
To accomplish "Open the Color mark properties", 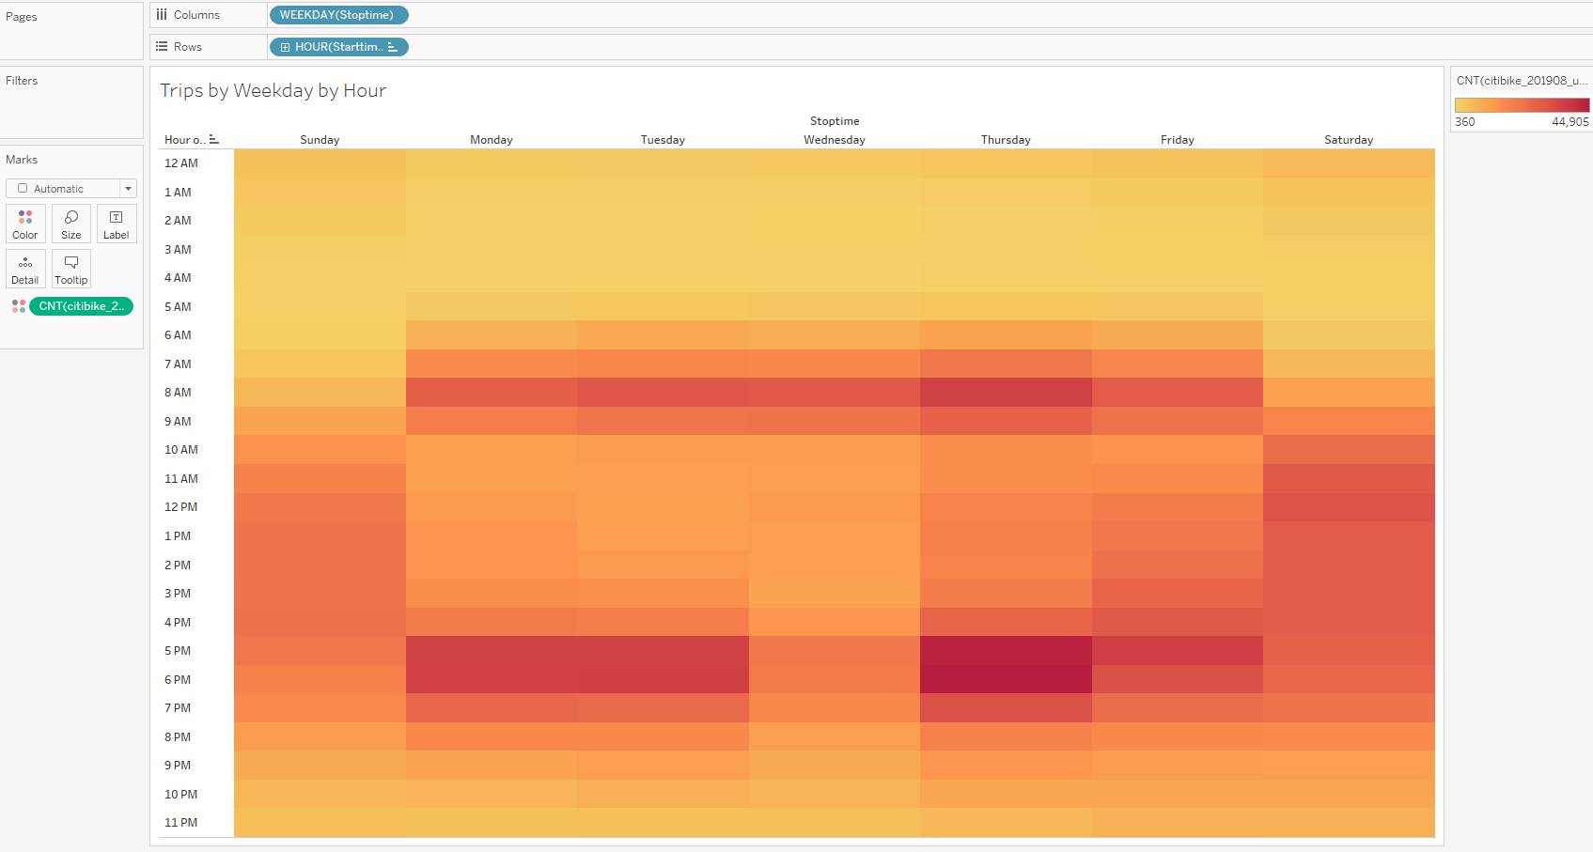I will click(24, 224).
